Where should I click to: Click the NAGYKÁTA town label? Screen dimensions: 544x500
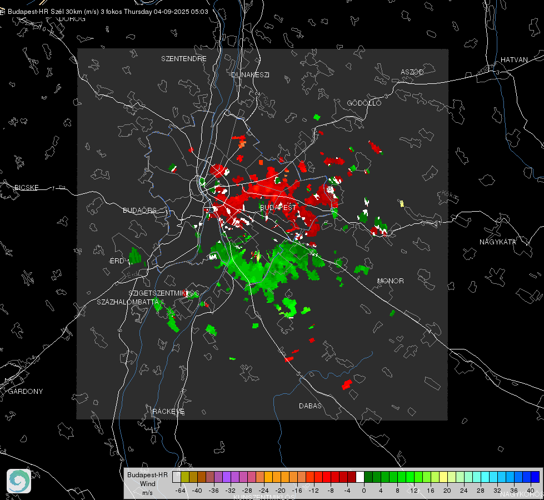click(x=498, y=242)
